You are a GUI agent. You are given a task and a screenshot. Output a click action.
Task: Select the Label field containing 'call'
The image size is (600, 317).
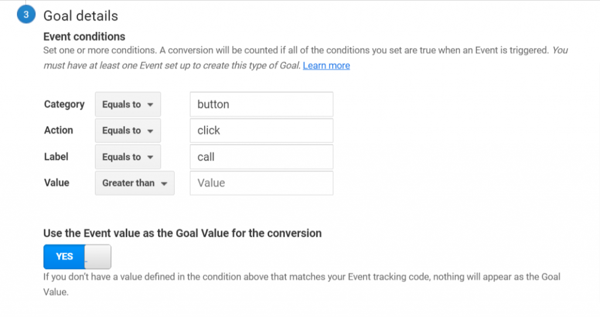[x=261, y=157]
